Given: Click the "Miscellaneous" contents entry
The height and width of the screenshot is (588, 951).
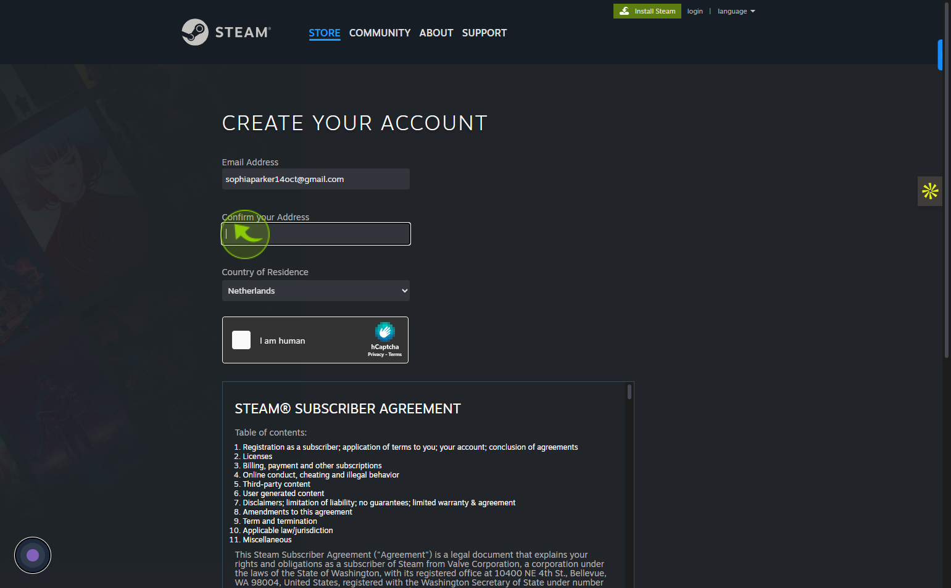Looking at the screenshot, I should point(267,540).
